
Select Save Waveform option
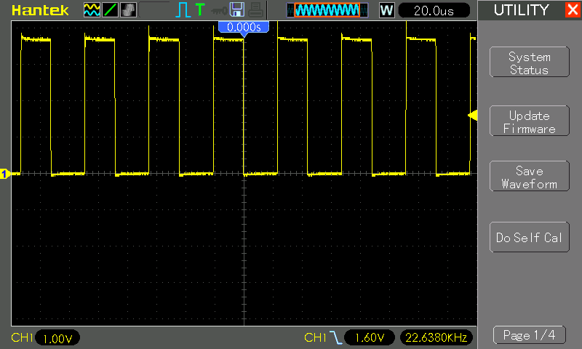(529, 177)
